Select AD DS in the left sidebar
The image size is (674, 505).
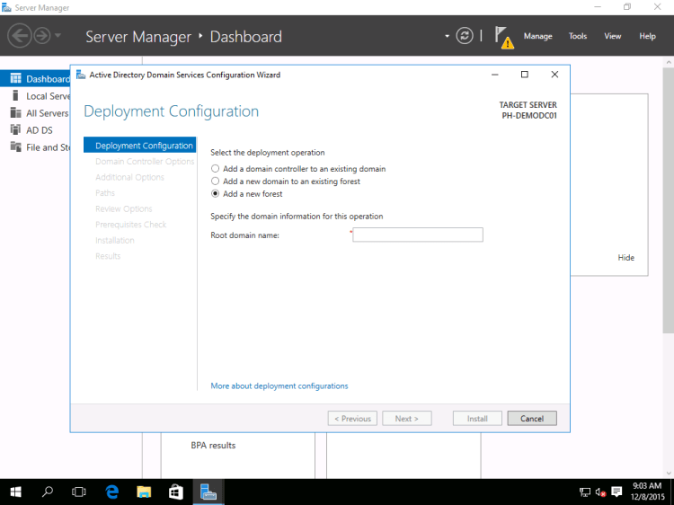pos(39,130)
